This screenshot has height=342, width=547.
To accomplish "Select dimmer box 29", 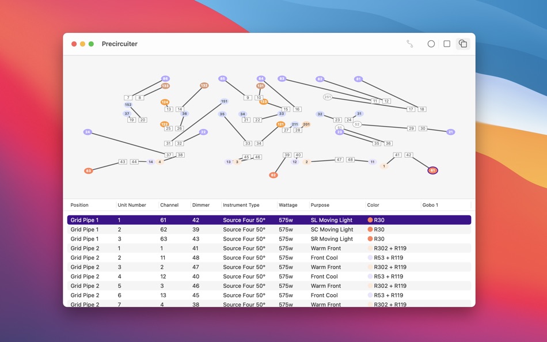I will point(411,128).
